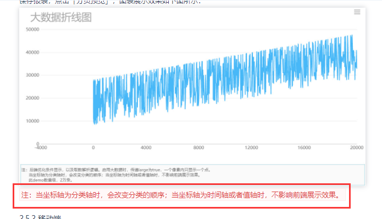The width and height of the screenshot is (382, 219).
Task: Click the x-axis label 20000
Action: (x=357, y=148)
